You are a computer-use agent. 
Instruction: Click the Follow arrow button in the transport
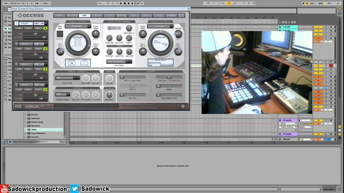100,3
